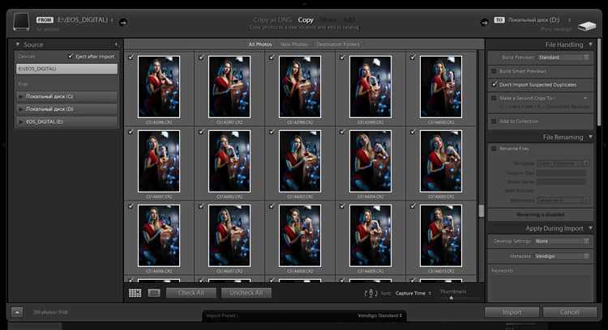The height and width of the screenshot is (330, 608).
Task: Switch to loupe view icon
Action: (154, 293)
